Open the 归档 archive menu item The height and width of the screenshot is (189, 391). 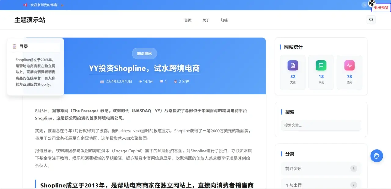click(224, 20)
